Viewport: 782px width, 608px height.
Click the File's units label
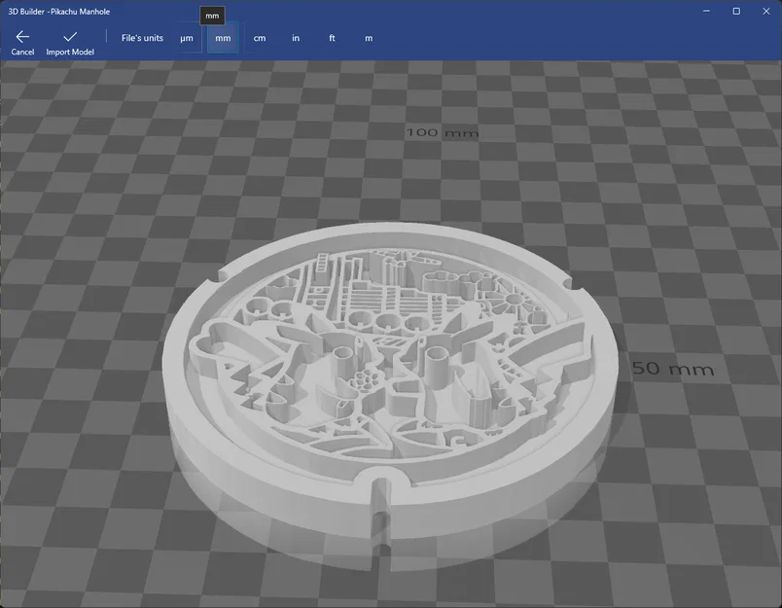142,38
